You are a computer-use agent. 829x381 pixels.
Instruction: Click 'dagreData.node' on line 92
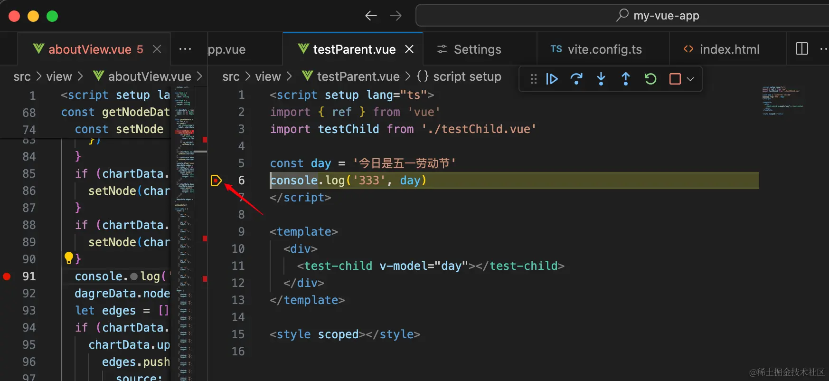click(x=122, y=294)
